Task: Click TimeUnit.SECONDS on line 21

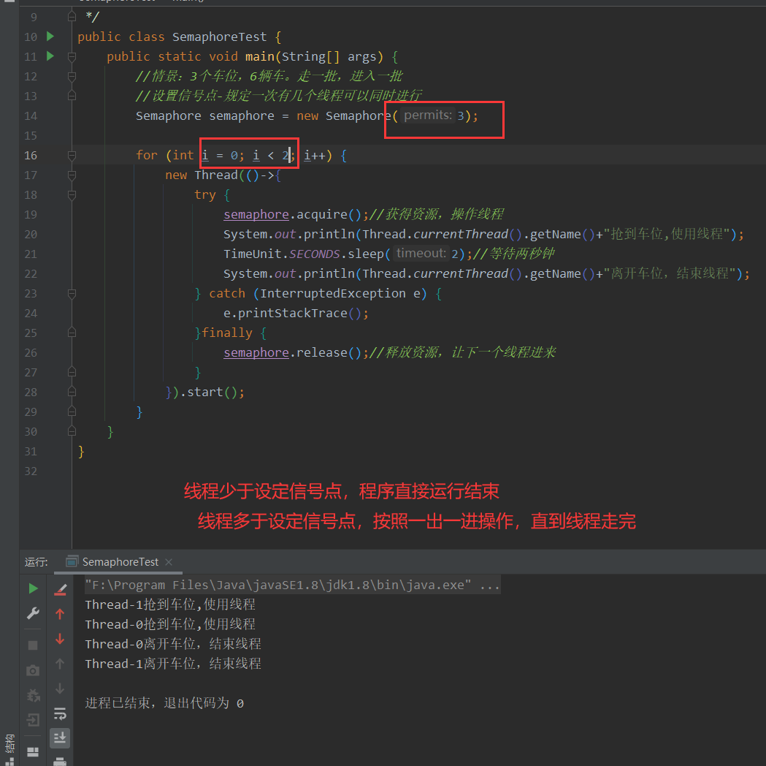Action: pos(281,254)
